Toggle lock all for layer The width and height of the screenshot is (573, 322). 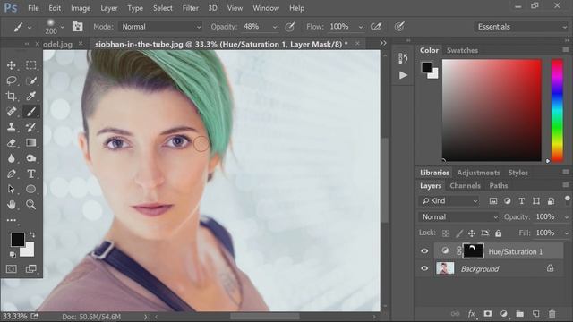pos(498,233)
